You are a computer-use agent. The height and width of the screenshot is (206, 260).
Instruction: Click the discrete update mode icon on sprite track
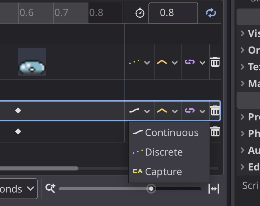point(134,62)
